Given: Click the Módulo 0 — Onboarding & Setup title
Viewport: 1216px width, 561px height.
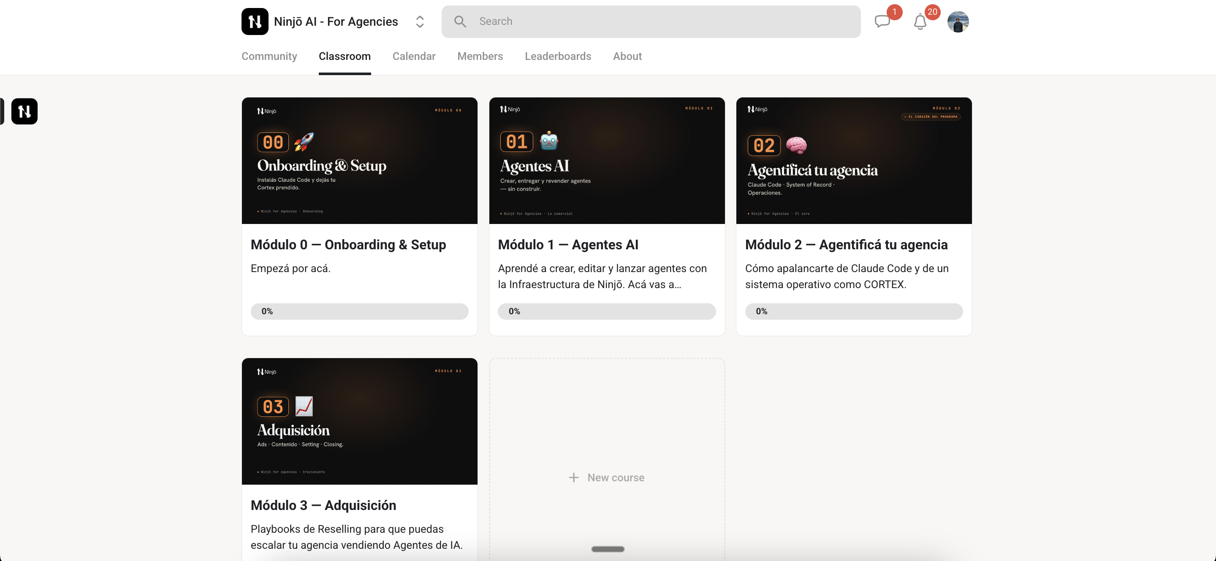Looking at the screenshot, I should (348, 245).
